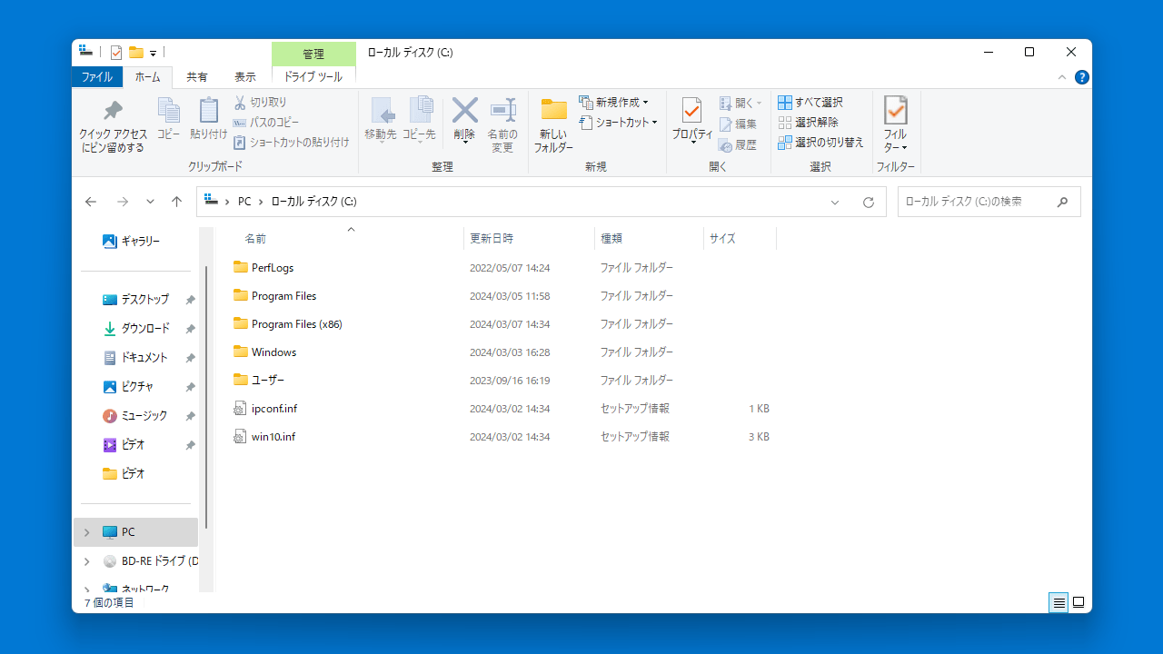Sort by サイズ (Size) column header

740,238
